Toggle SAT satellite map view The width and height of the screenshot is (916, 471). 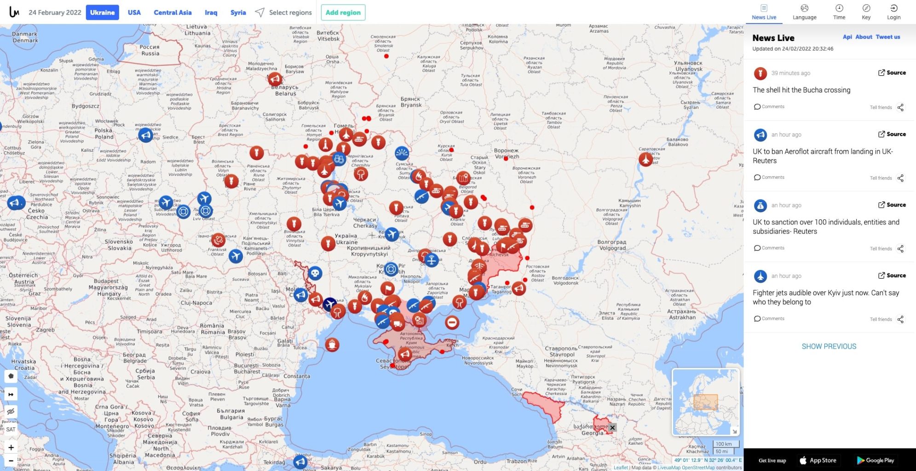click(x=11, y=429)
